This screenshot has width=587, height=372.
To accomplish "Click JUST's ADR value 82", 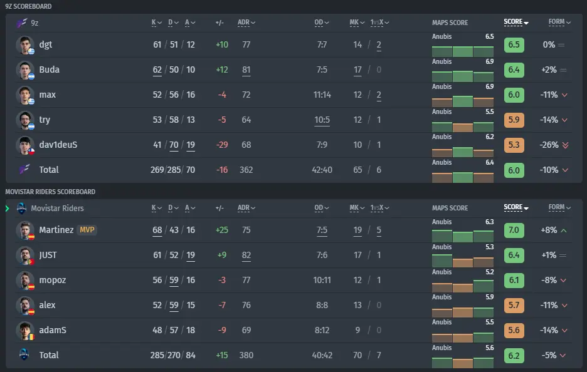I will pos(246,256).
